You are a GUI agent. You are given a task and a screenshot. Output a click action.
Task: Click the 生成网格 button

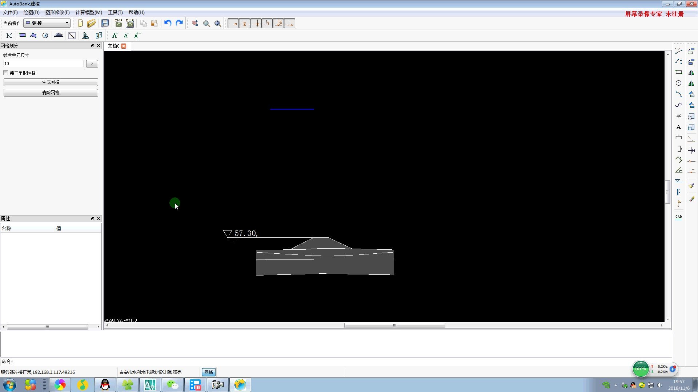(x=51, y=82)
